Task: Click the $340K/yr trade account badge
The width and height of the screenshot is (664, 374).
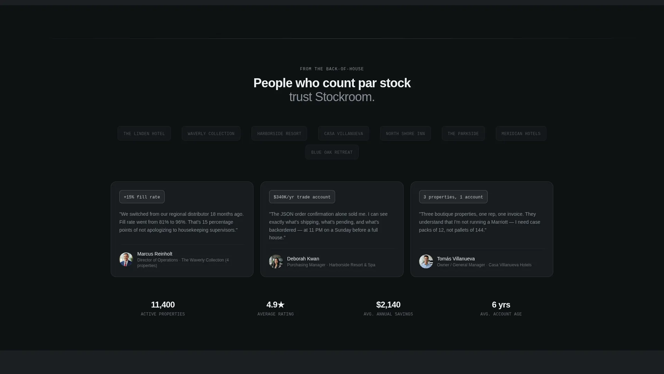Action: click(x=302, y=197)
